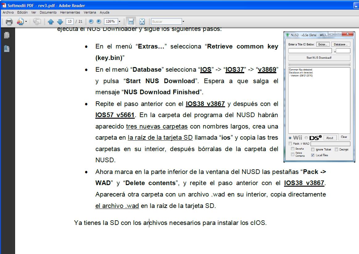
Task: Click the Clear button in NUSD window
Action: pyautogui.click(x=344, y=137)
